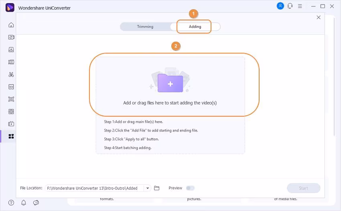Viewport: 341px width, 211px height.
Task: Open the Player sidebar icon
Action: 11,124
